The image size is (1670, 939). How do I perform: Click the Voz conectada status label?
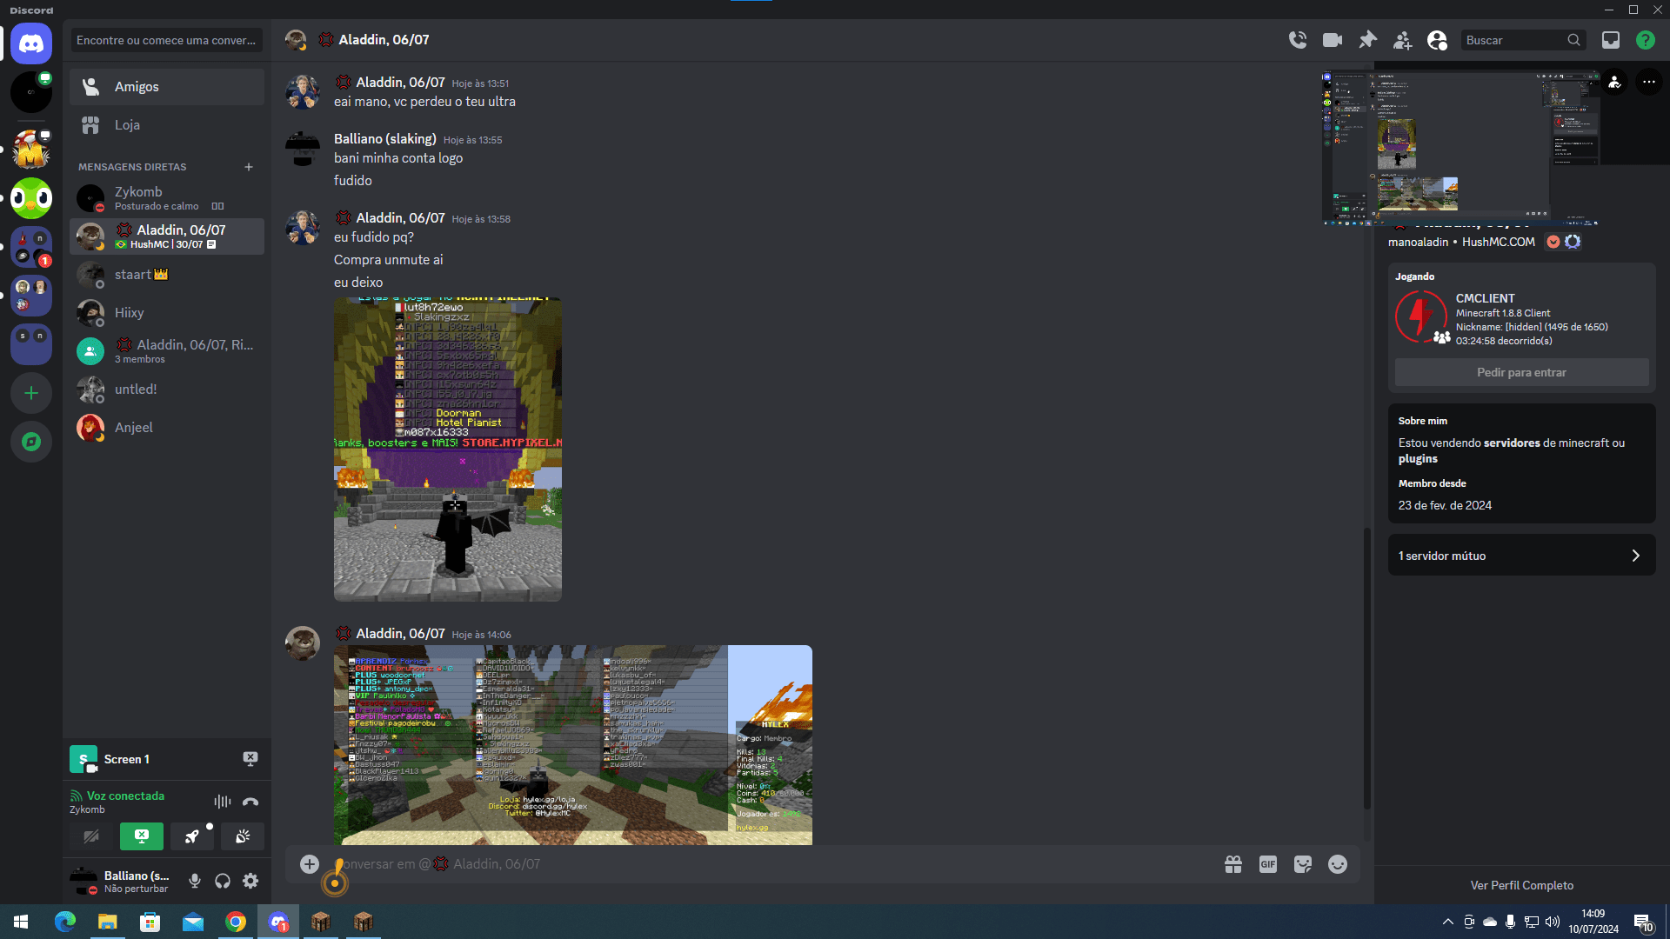[125, 796]
